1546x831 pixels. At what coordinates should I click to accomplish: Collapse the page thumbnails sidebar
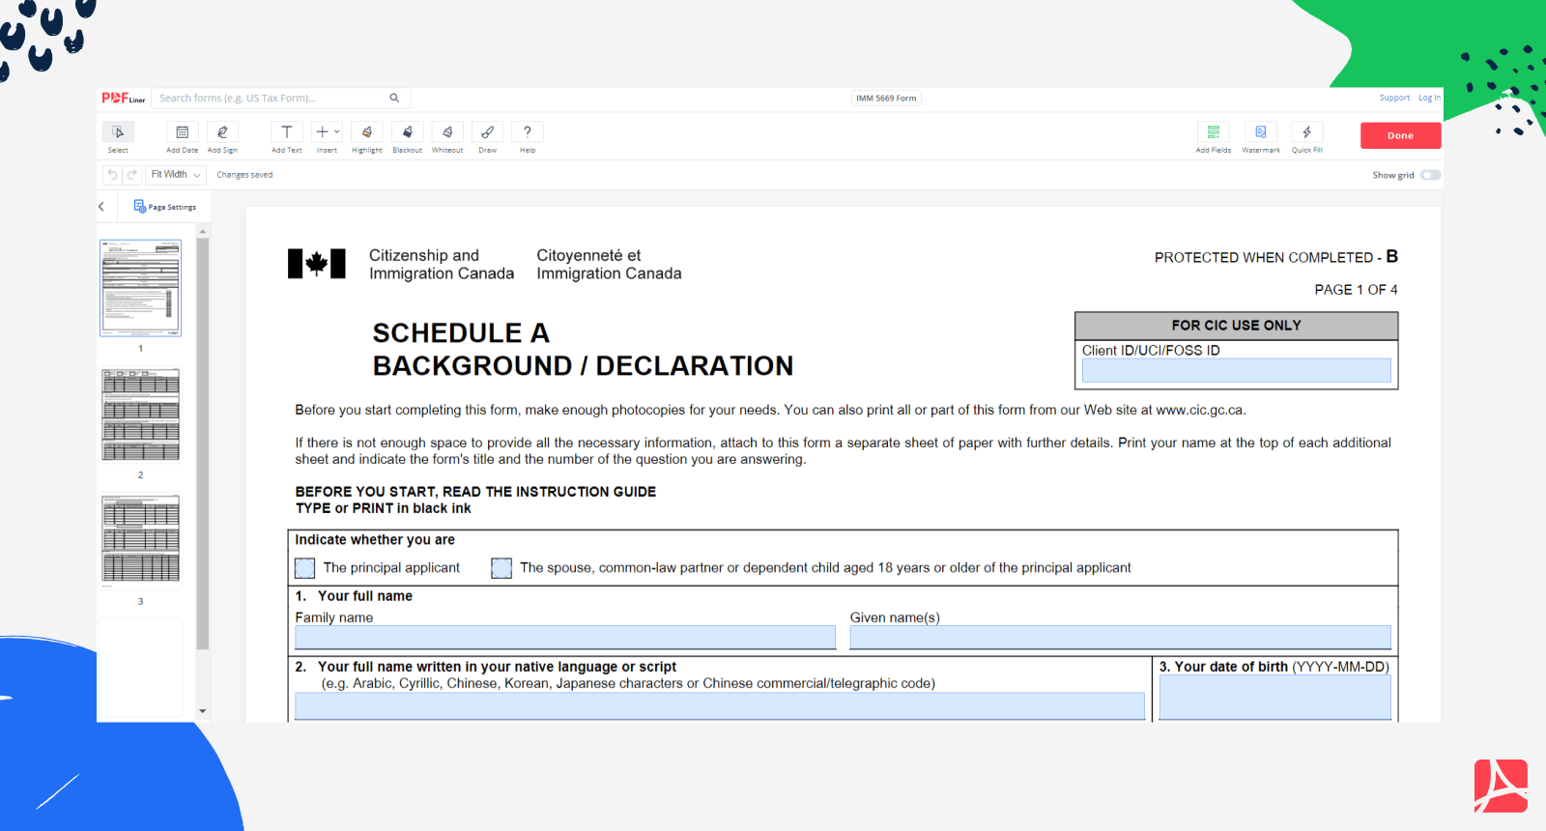coord(101,207)
